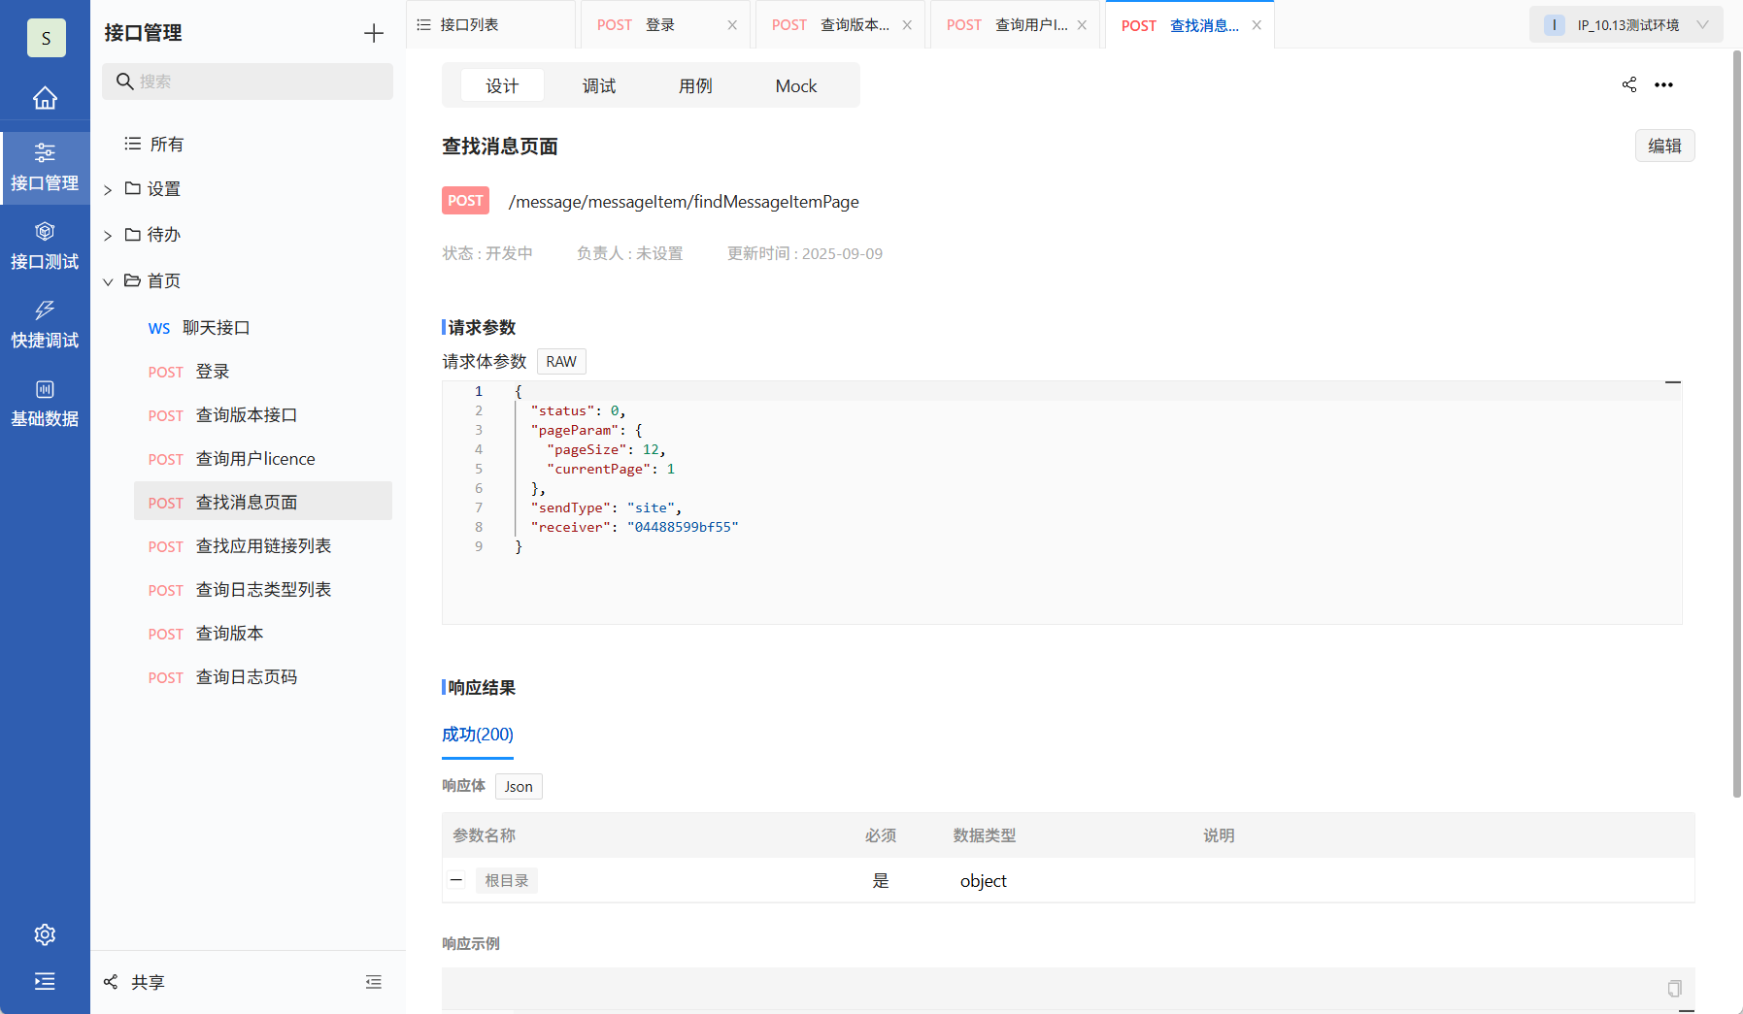Open 基础数据 sidebar section

tap(45, 403)
